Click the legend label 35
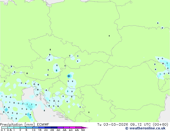 [64, 130]
